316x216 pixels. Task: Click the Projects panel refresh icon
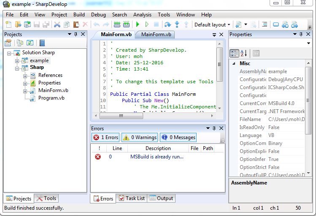(30, 43)
